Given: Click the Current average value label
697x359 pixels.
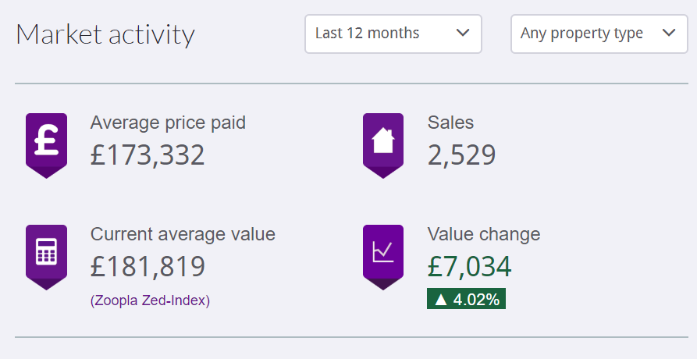Looking at the screenshot, I should click(183, 234).
